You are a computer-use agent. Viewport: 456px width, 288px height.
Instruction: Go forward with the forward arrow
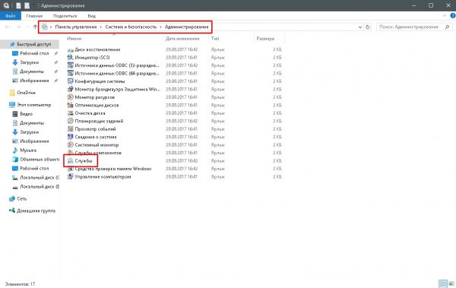pyautogui.click(x=18, y=27)
